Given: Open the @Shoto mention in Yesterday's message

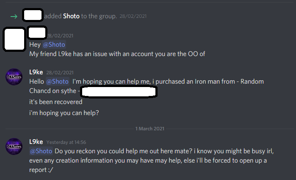Looking at the screenshot, I should pos(41,151).
